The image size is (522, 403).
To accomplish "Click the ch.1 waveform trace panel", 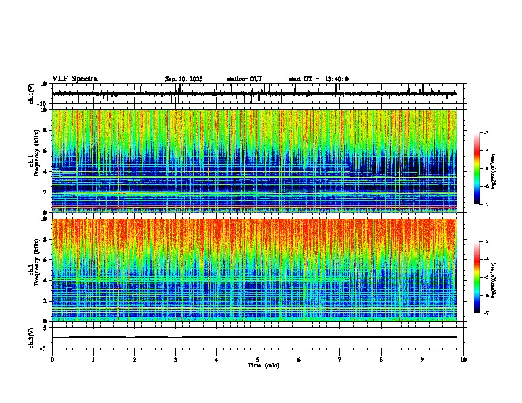I will pos(258,94).
